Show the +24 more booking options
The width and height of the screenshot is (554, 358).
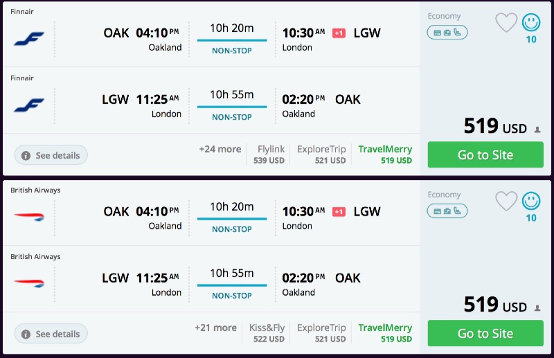(x=220, y=149)
